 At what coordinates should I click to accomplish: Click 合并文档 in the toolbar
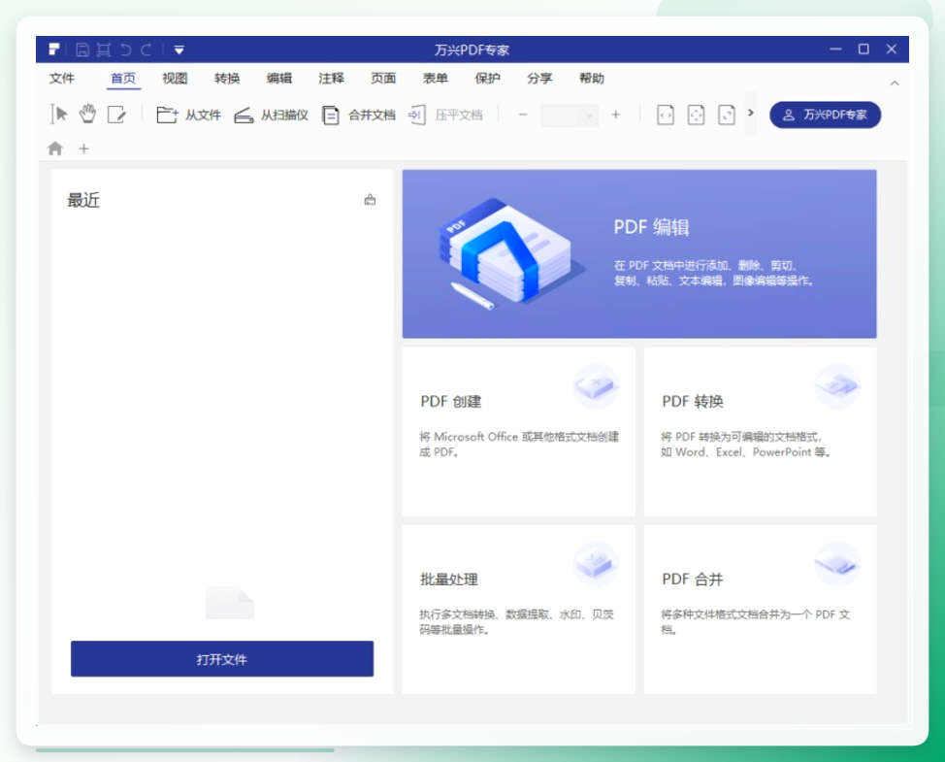pos(359,115)
